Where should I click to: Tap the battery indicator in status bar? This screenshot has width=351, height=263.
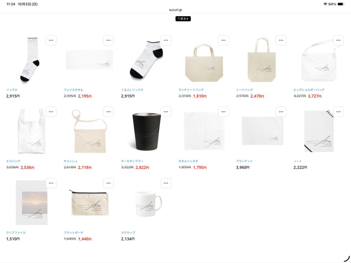coord(341,4)
